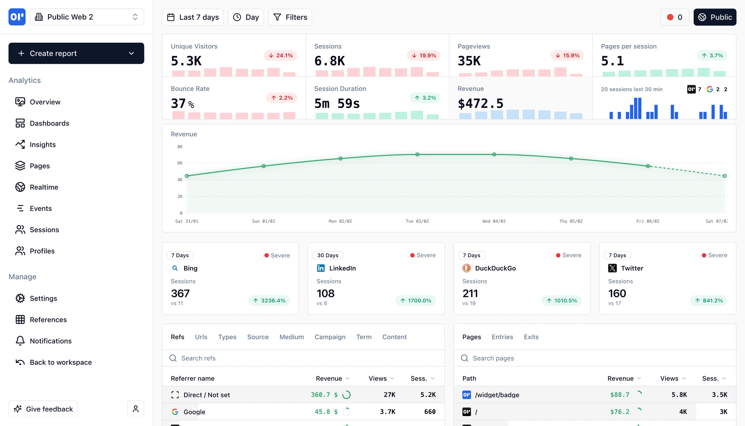
Task: Open the Filters panel
Action: (x=290, y=17)
